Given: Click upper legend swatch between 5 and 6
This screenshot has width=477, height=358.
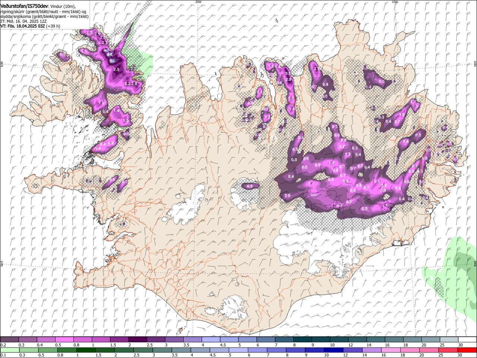Looking at the screenshot, I should coord(247,339).
